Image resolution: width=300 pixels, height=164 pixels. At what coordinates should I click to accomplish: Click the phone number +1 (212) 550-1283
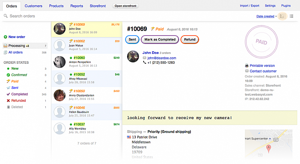click(x=161, y=63)
